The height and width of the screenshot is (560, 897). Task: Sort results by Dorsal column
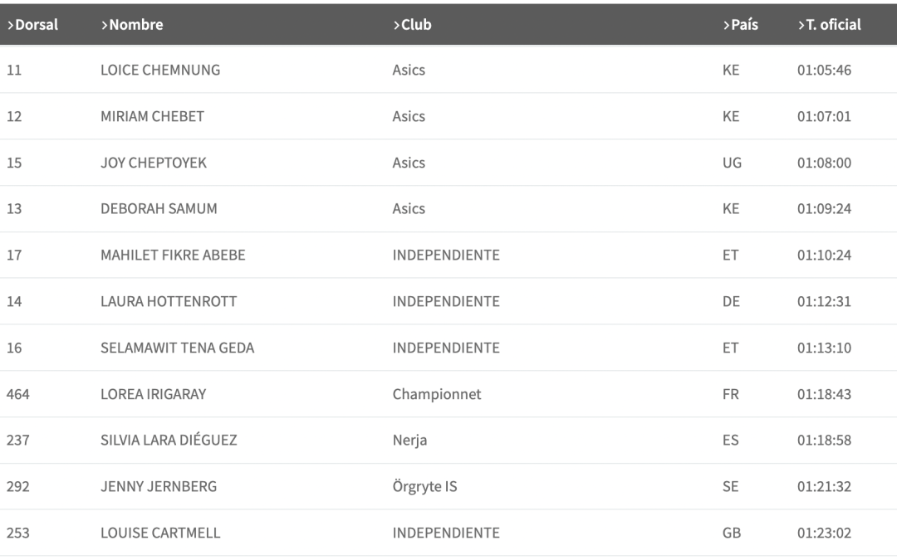coord(33,25)
